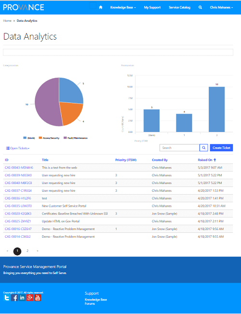
Task: Click the Facebook icon in footer
Action: pyautogui.click(x=14, y=298)
